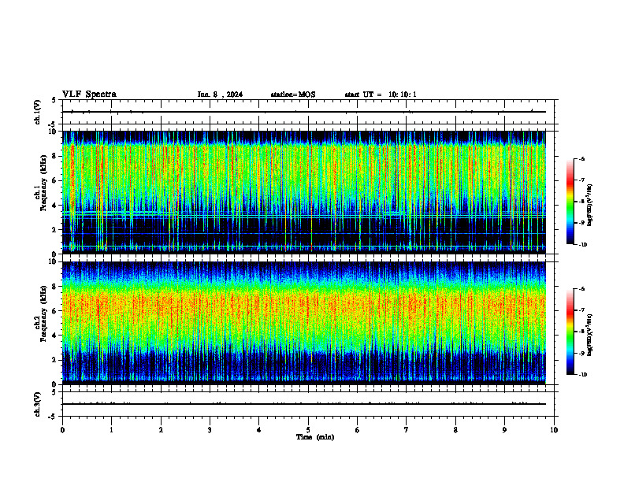
Task: Click inside the ch.1 spectrogram panel
Action: point(304,192)
